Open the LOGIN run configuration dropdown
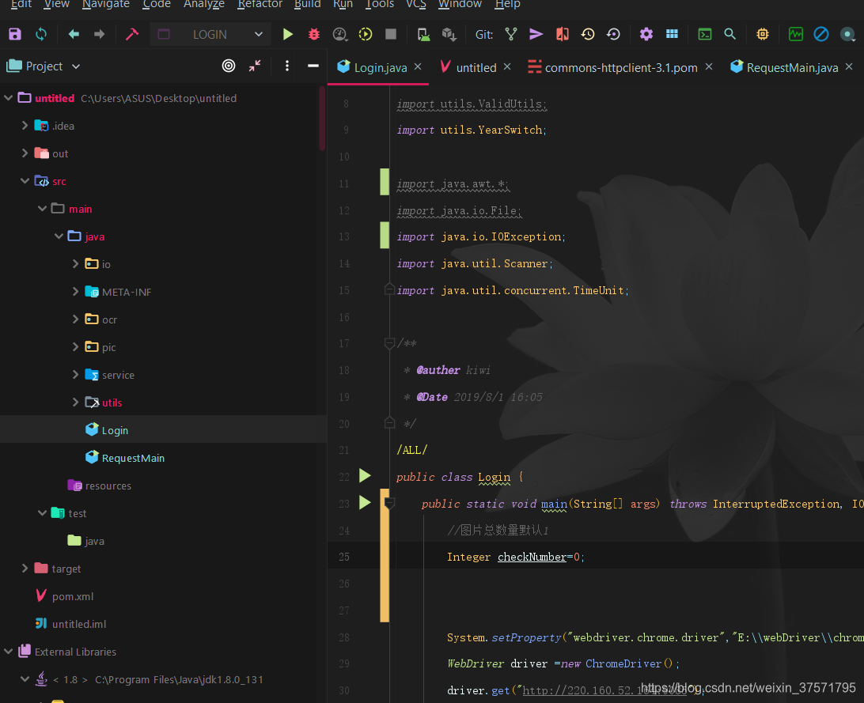The image size is (864, 703). 210,34
